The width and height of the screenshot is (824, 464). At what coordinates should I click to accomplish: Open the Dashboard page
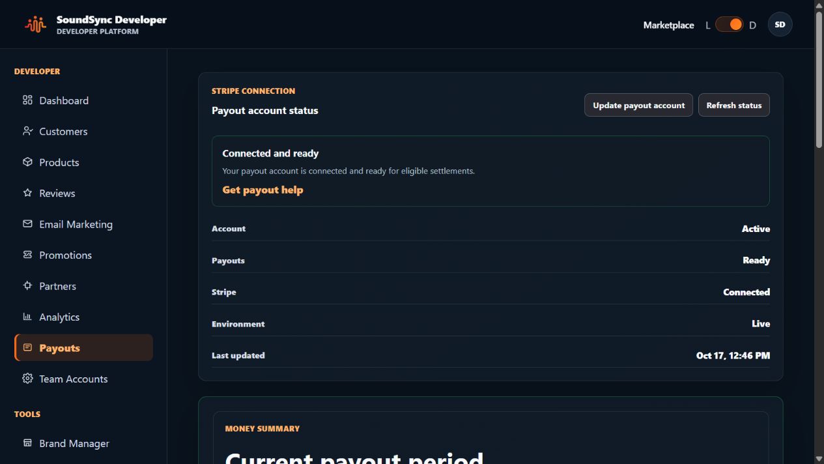click(x=83, y=100)
